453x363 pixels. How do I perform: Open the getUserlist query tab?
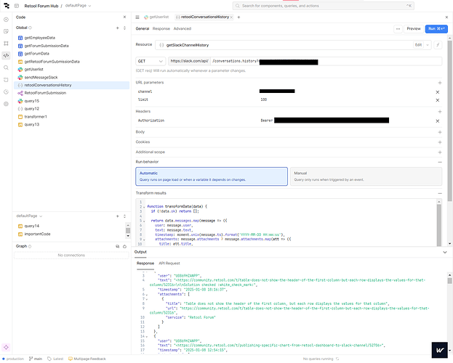[x=156, y=17]
